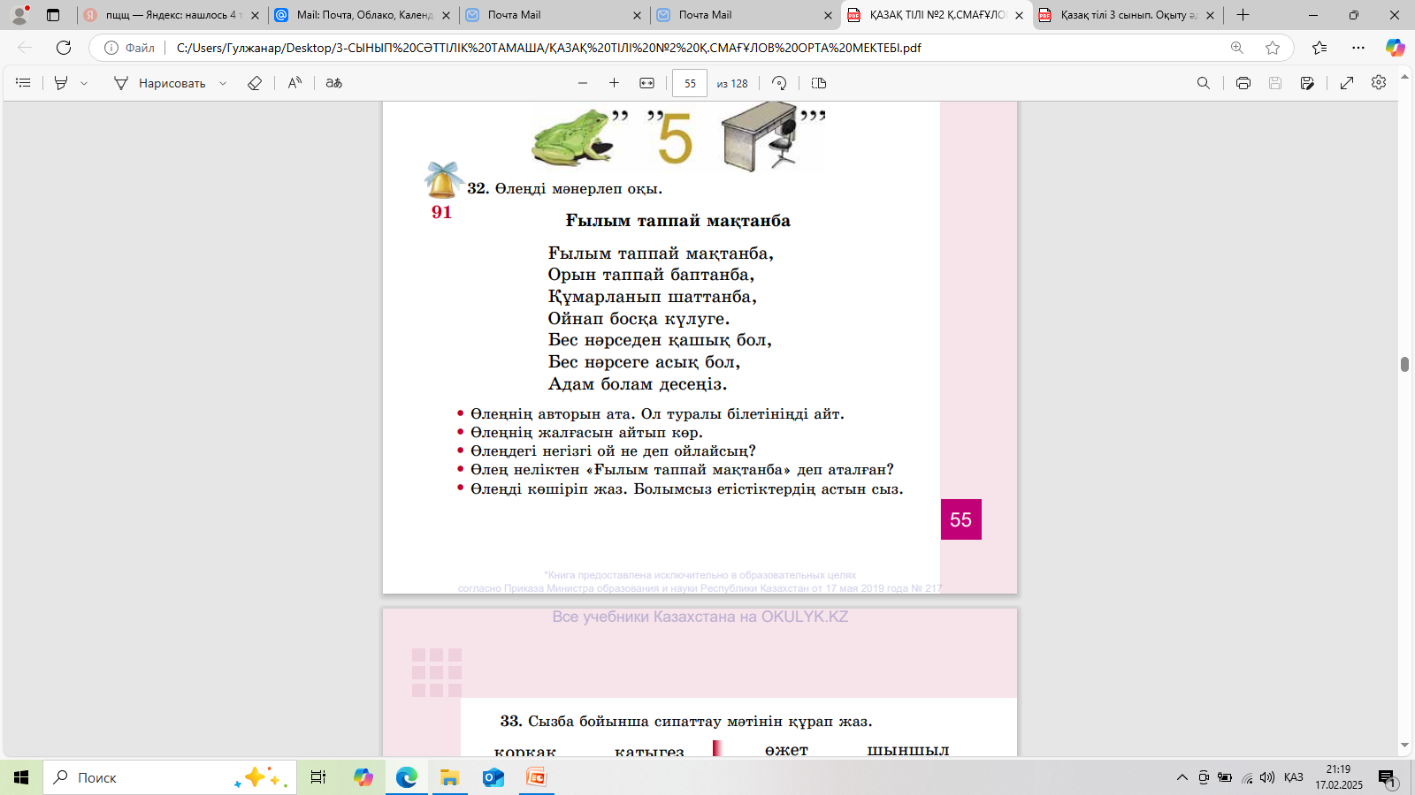
Task: Click the Save As icon
Action: 1307,83
